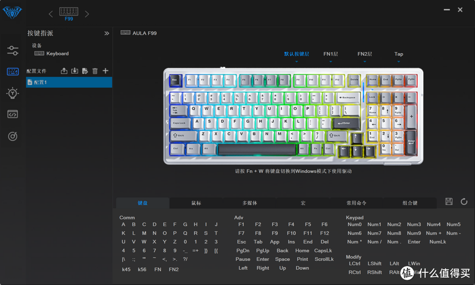The width and height of the screenshot is (475, 285).
Task: Switch to the FN1层 key layer tab
Action: [330, 54]
